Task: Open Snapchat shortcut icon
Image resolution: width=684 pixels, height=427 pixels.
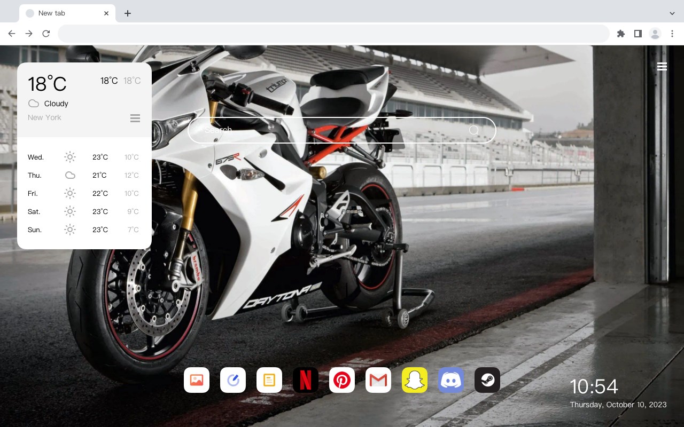Action: [x=415, y=380]
